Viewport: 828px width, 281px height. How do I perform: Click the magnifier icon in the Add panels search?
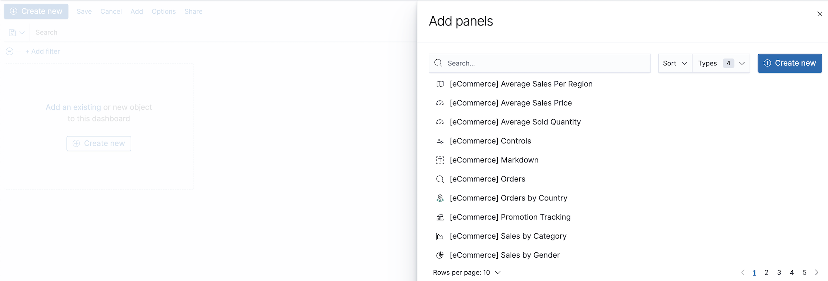[438, 63]
